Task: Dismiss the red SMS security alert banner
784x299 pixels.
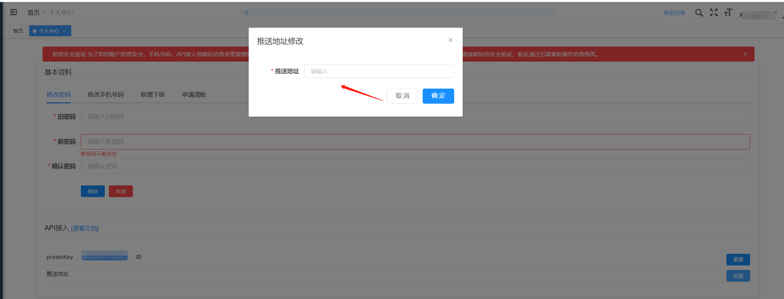Action: coord(745,54)
